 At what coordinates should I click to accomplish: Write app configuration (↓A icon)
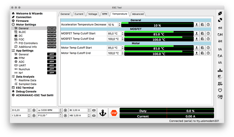[x=220, y=63]
